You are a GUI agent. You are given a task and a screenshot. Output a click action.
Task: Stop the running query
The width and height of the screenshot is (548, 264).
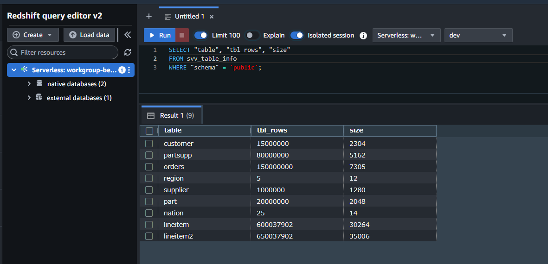(182, 35)
